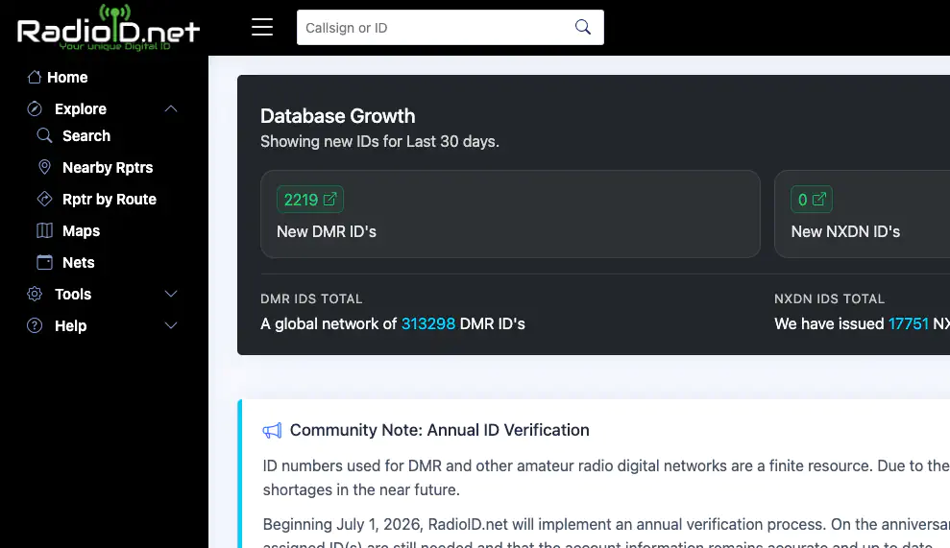The width and height of the screenshot is (950, 548).
Task: Click the 313298 DMR IDs total link
Action: pyautogui.click(x=428, y=324)
